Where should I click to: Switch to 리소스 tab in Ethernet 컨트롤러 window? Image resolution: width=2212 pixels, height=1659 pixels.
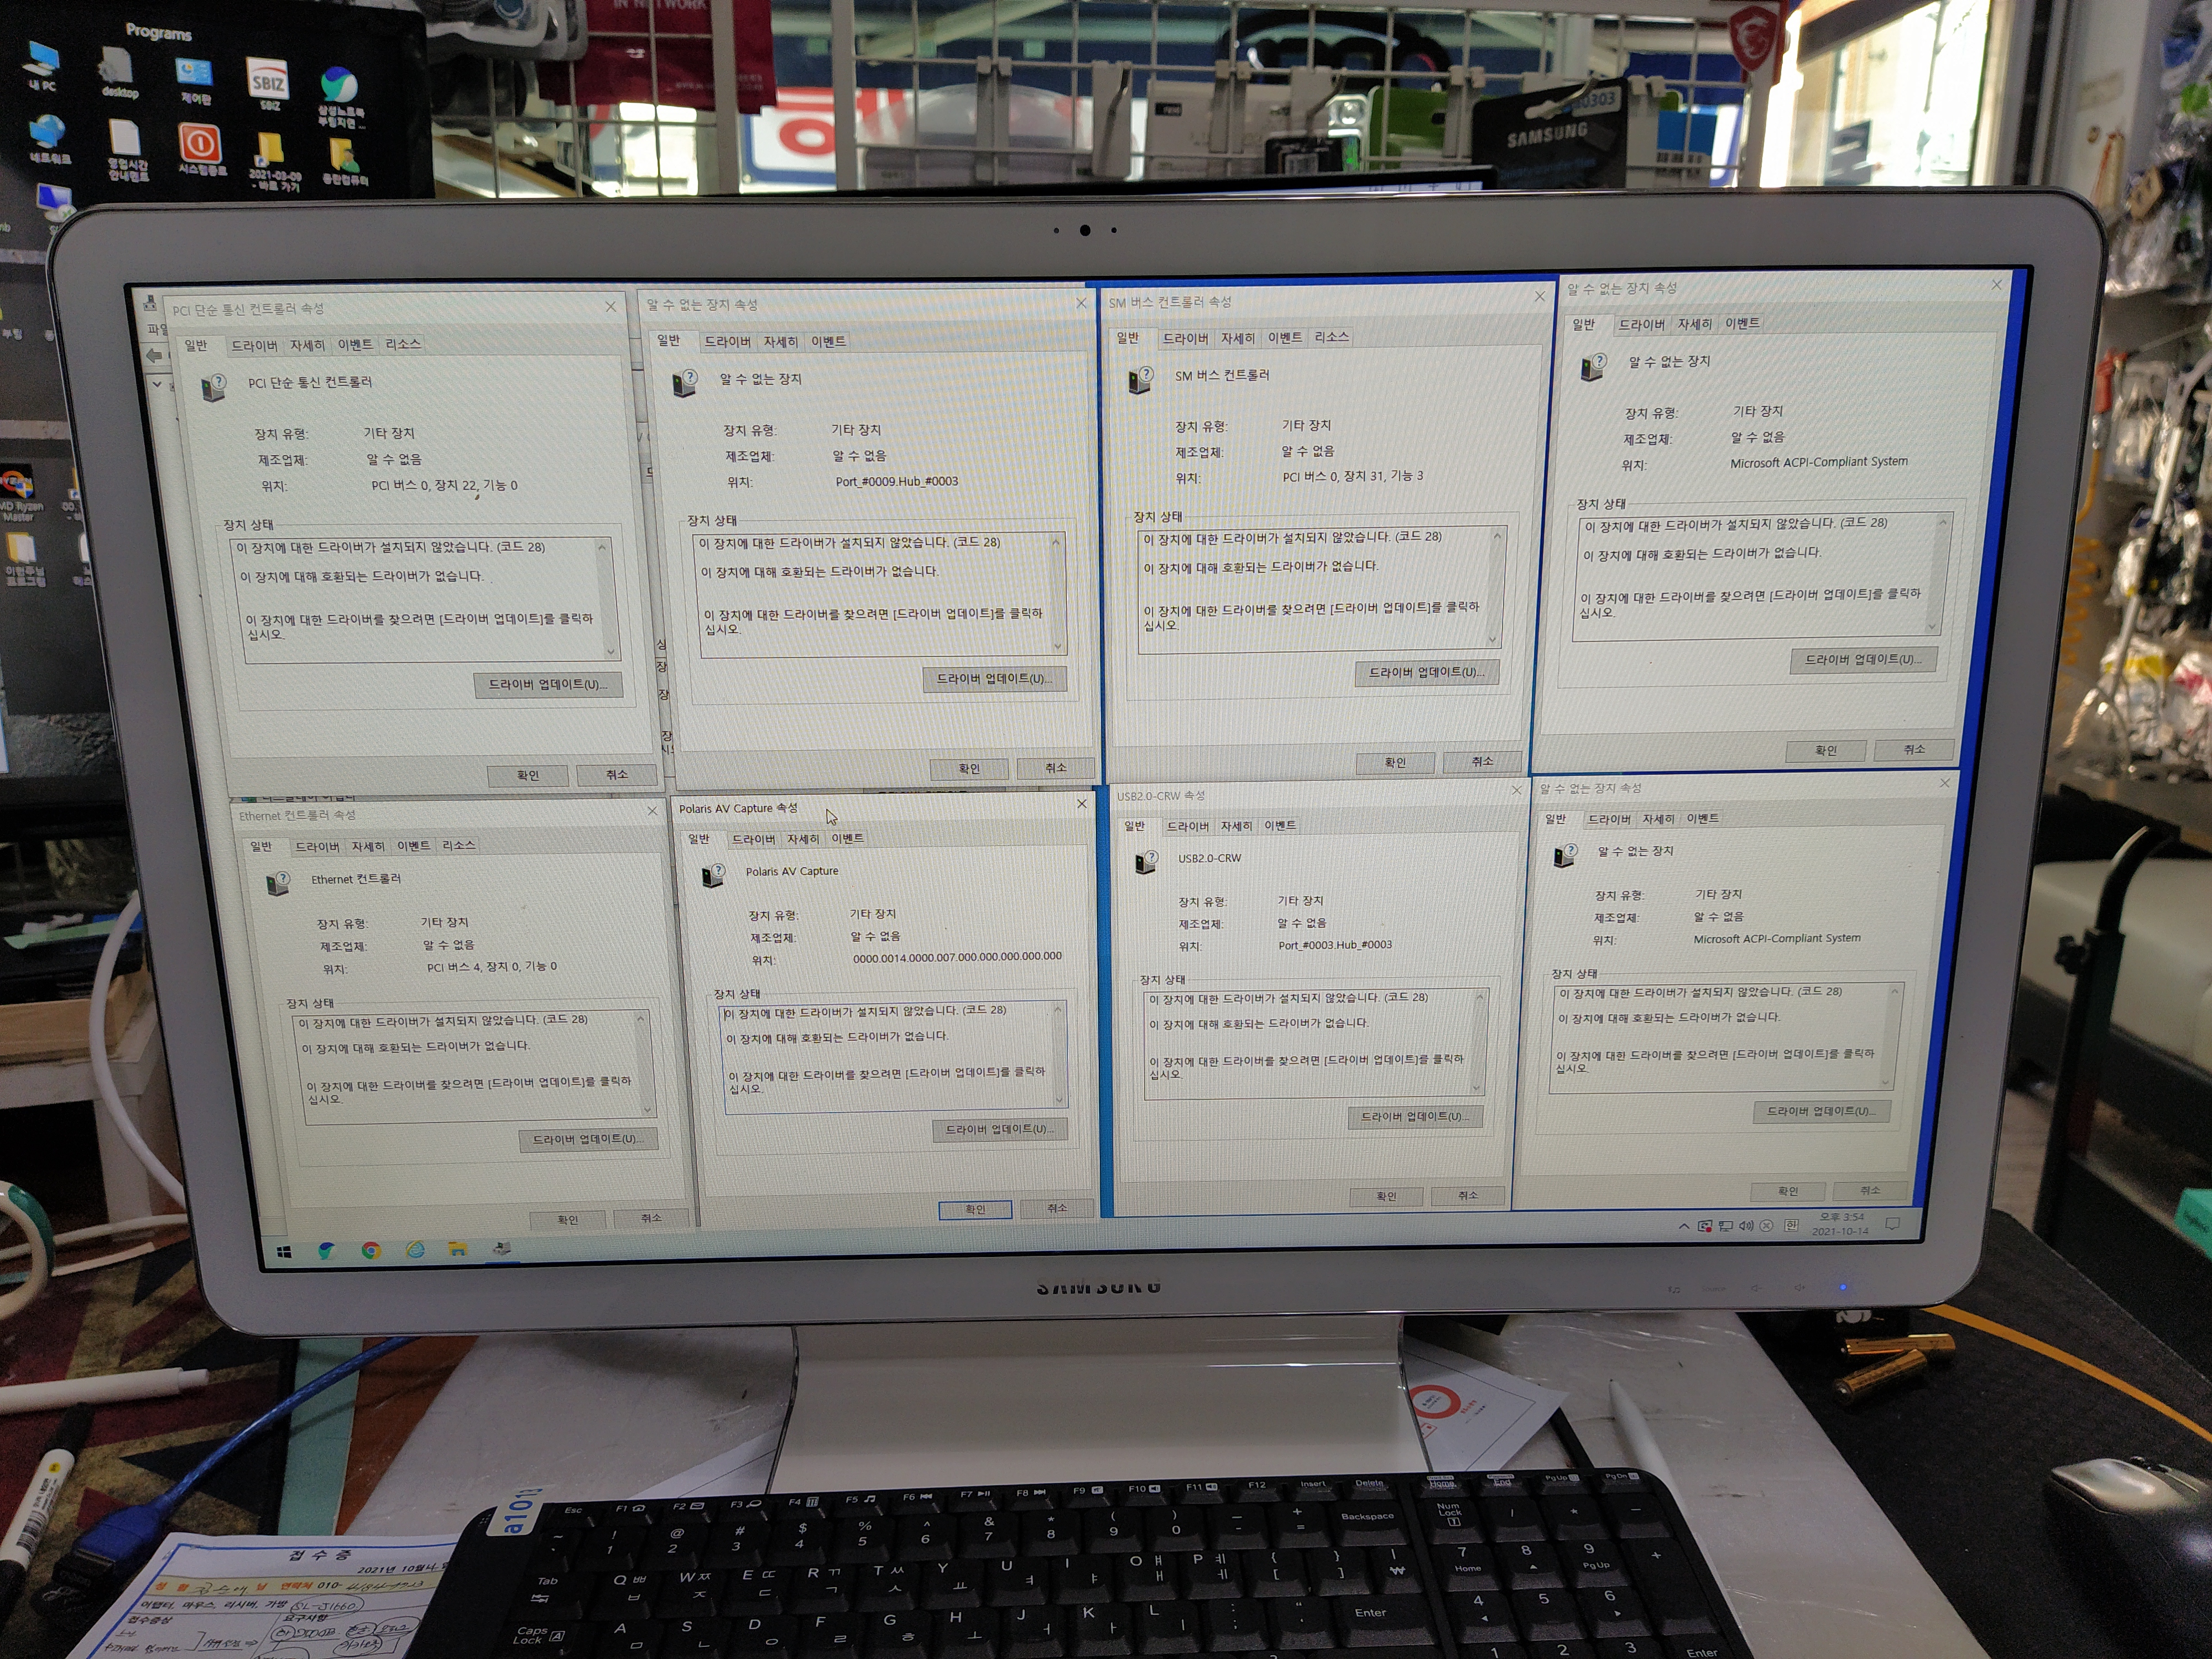[x=458, y=846]
